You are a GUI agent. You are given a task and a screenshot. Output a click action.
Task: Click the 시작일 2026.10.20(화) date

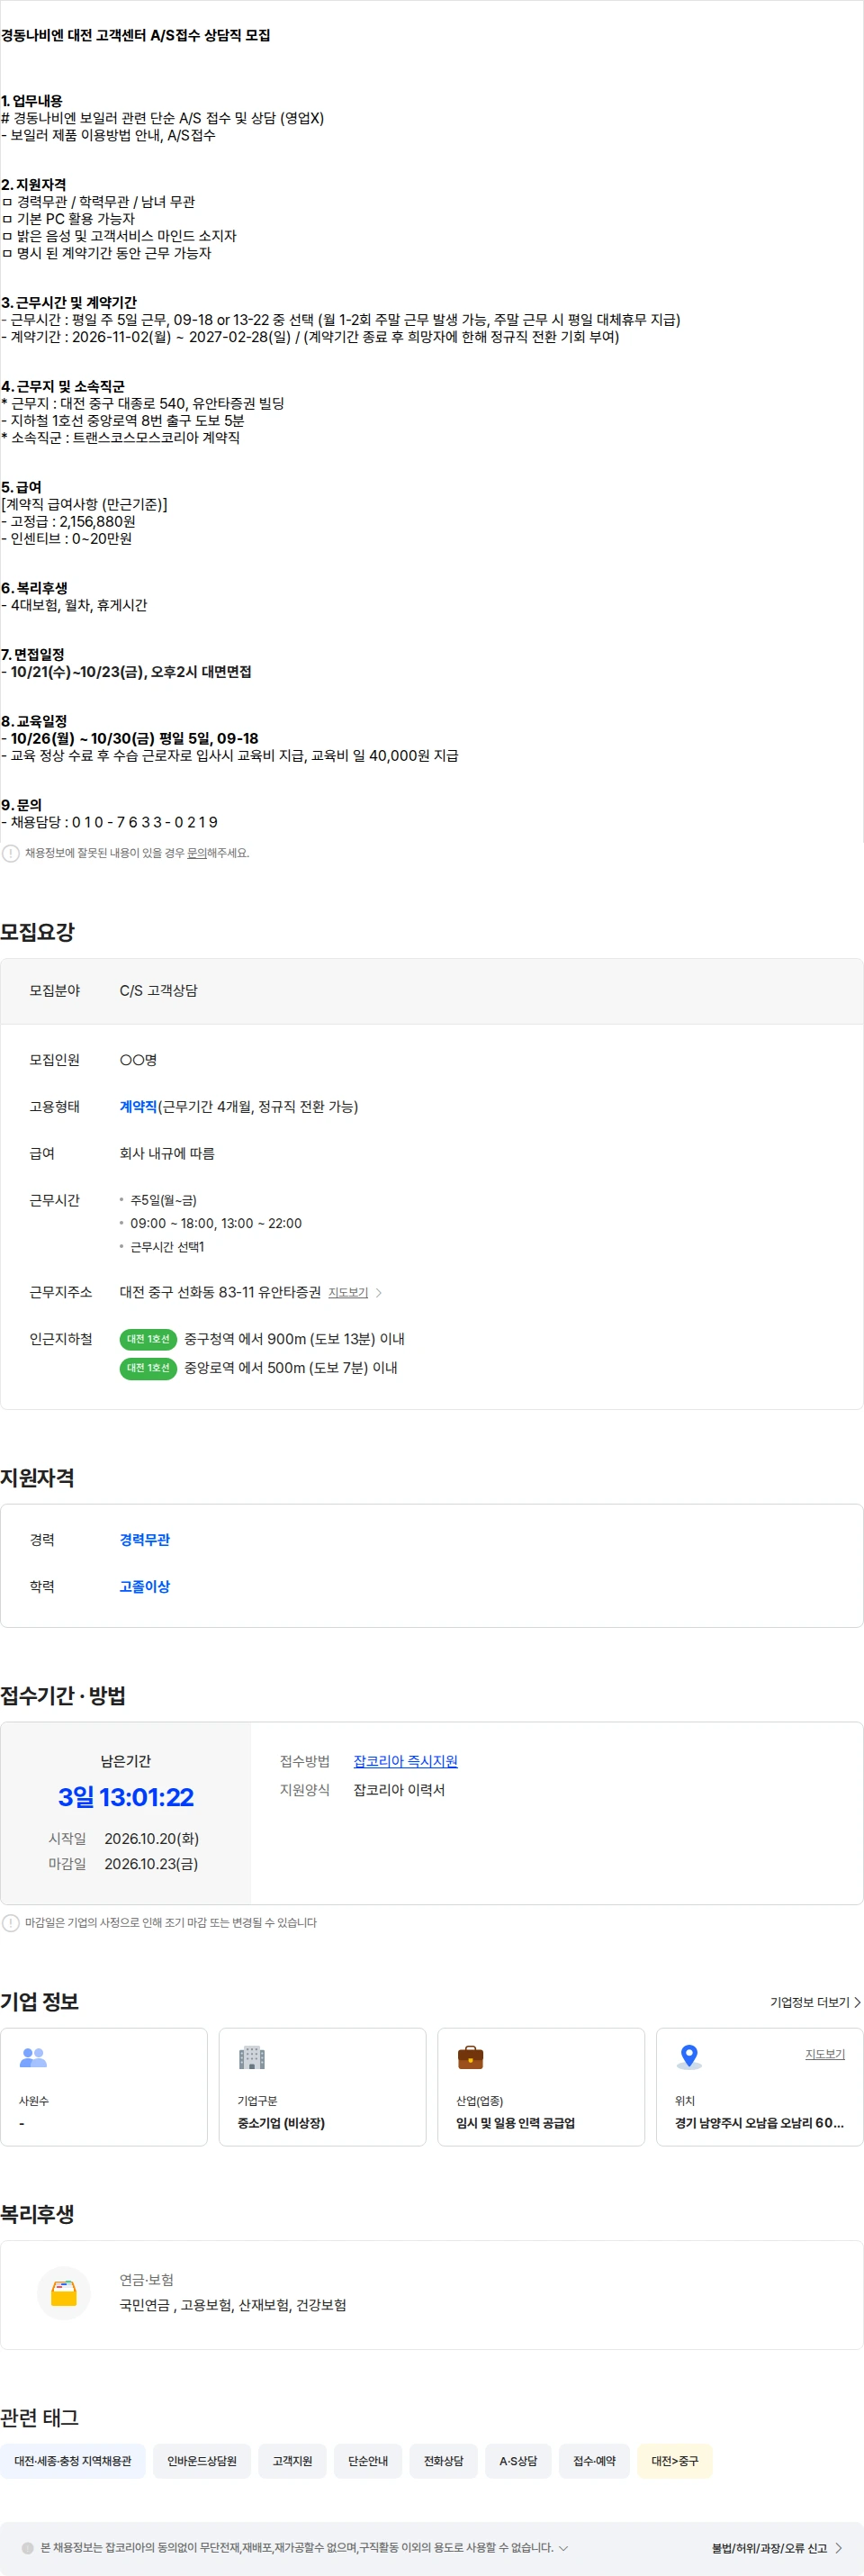pos(151,1839)
